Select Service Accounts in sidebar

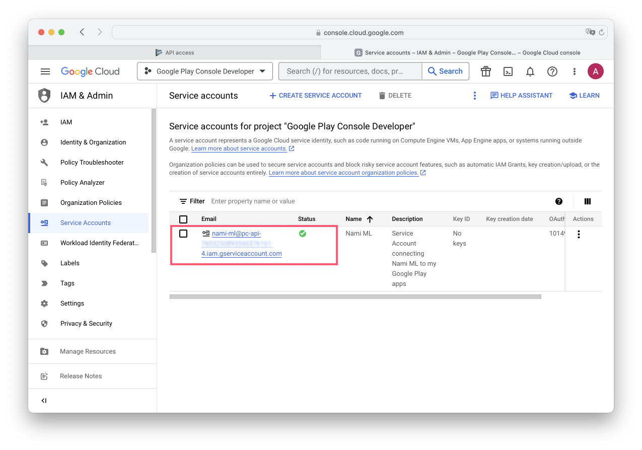click(x=89, y=223)
